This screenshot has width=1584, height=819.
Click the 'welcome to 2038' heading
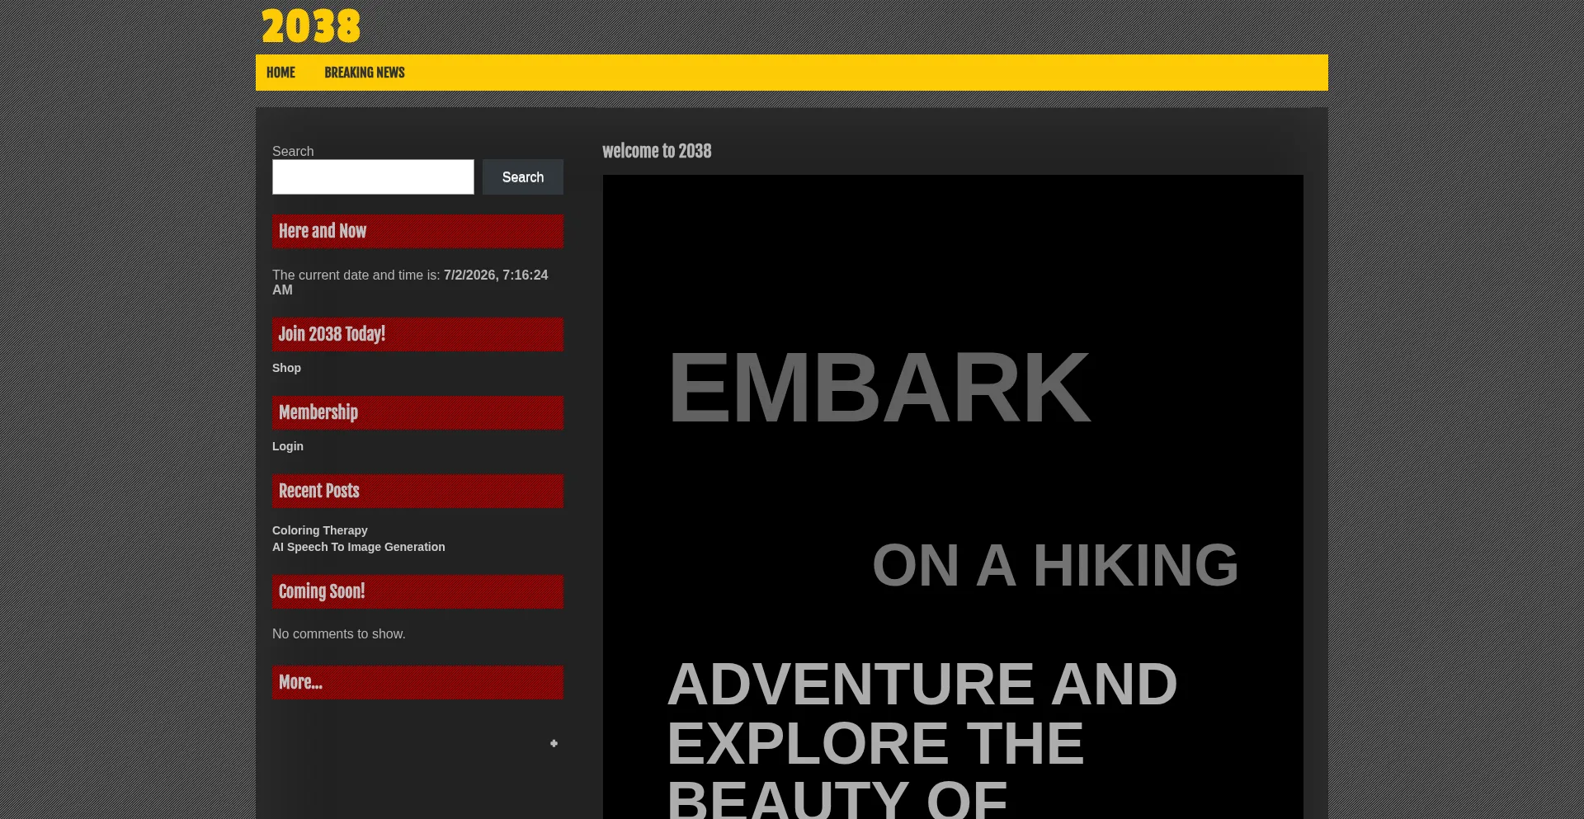657,151
